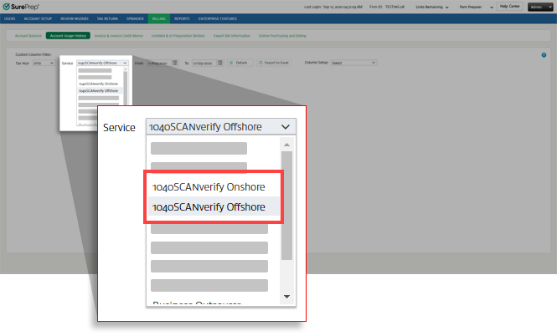Open the USERS menu

(x=9, y=18)
